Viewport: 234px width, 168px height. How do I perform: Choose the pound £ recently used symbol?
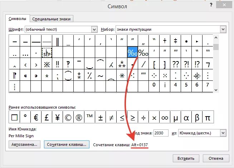47,117
